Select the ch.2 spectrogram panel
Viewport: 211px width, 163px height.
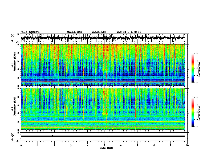tap(103, 109)
